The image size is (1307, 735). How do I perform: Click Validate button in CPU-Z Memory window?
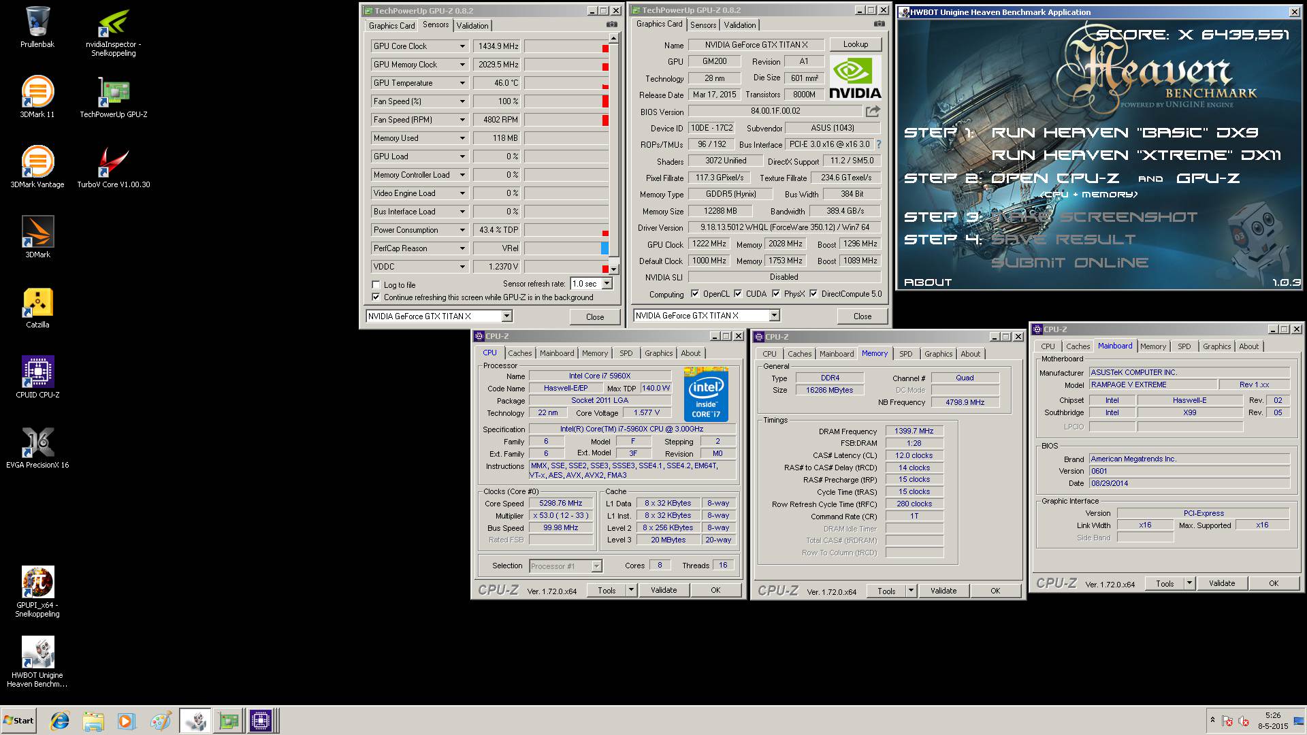pos(943,591)
